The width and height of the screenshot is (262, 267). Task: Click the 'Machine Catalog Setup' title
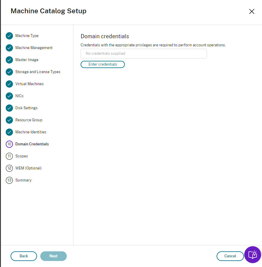tap(48, 11)
